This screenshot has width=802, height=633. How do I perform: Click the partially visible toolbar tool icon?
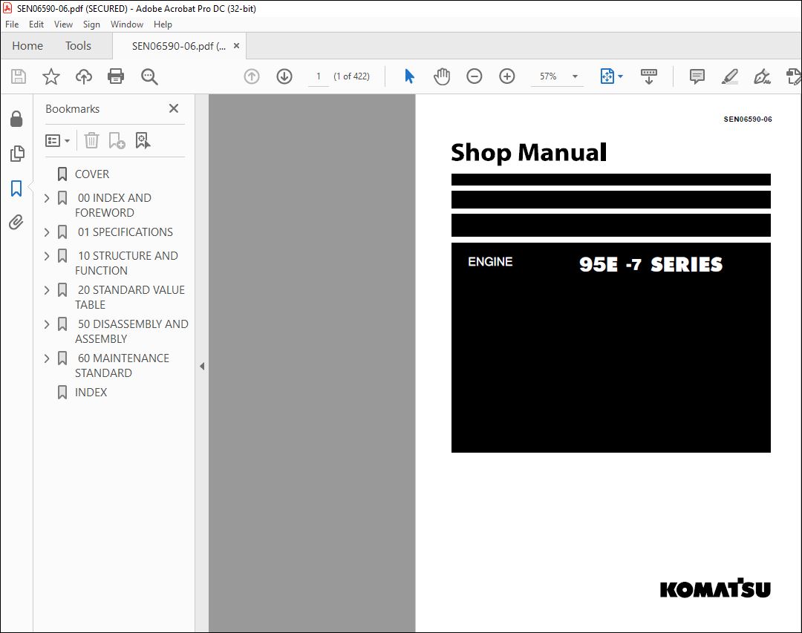point(793,76)
